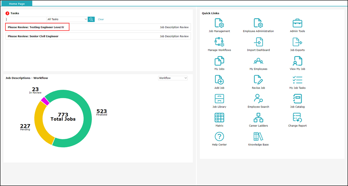Open Please Review: Testing Engineer Level IV task
The width and height of the screenshot is (348, 186).
pos(36,27)
